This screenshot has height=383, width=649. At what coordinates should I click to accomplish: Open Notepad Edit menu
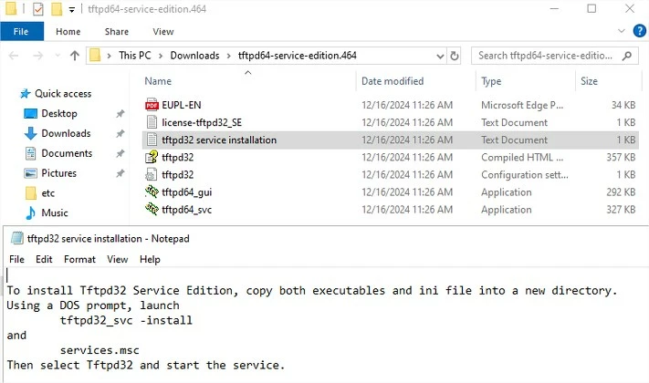pyautogui.click(x=44, y=259)
